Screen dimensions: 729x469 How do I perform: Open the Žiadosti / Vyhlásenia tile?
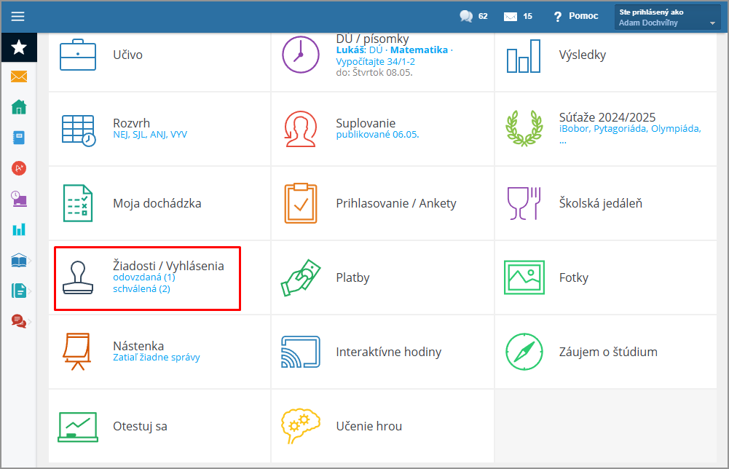pos(168,267)
